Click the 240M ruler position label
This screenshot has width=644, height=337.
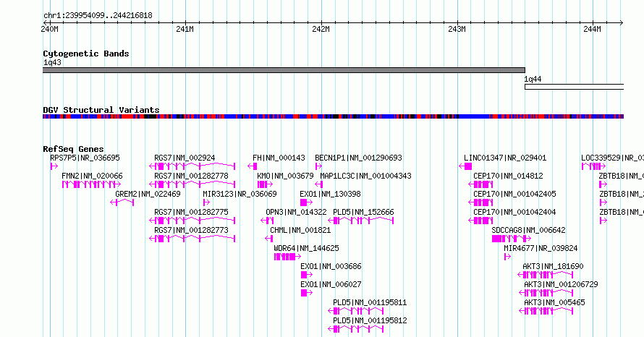click(49, 29)
